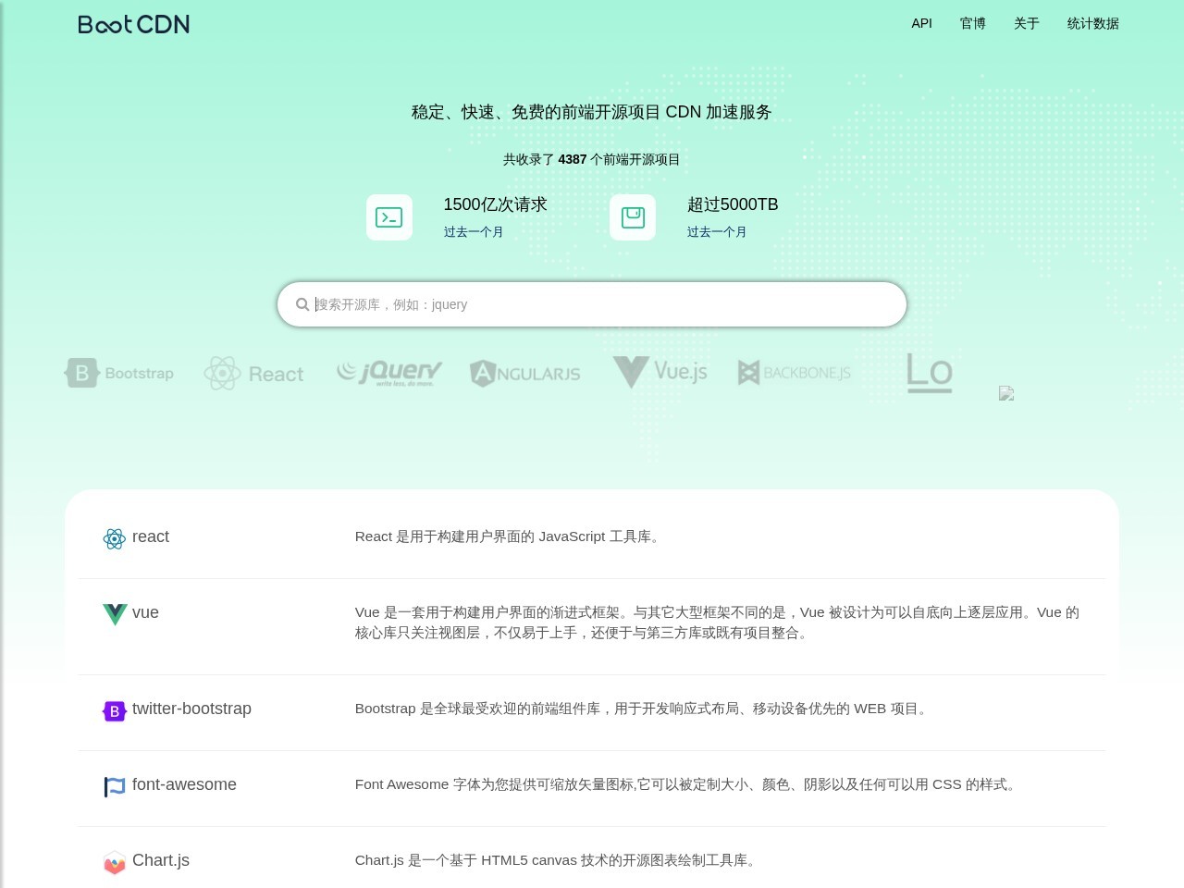Open the 统计数据 page

tap(1092, 23)
